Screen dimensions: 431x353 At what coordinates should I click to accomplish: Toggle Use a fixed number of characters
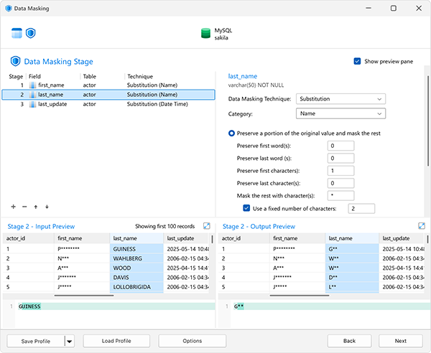point(246,208)
